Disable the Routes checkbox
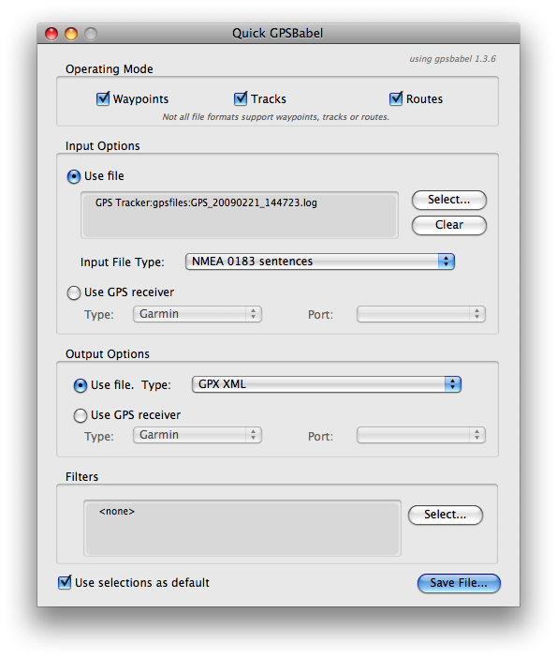This screenshot has height=658, width=557. (396, 99)
